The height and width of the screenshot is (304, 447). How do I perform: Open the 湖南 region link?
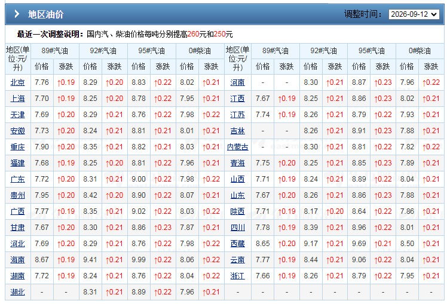(18, 276)
